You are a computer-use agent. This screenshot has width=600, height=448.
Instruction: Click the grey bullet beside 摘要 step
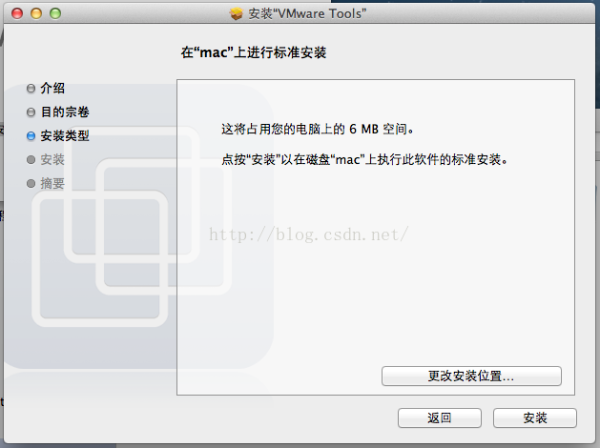[x=31, y=183]
